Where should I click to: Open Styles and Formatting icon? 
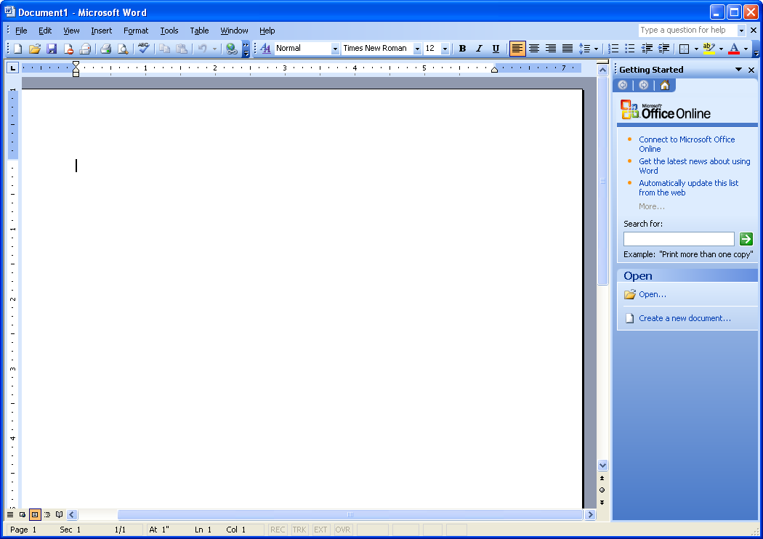pos(266,49)
